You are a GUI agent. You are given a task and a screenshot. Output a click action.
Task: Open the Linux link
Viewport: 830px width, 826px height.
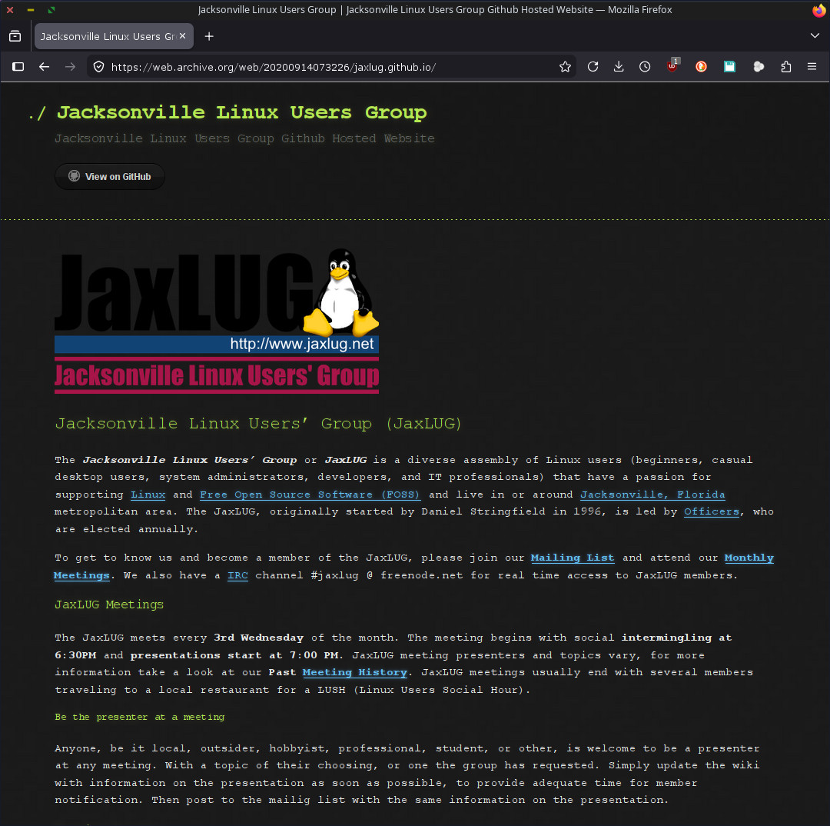click(148, 495)
